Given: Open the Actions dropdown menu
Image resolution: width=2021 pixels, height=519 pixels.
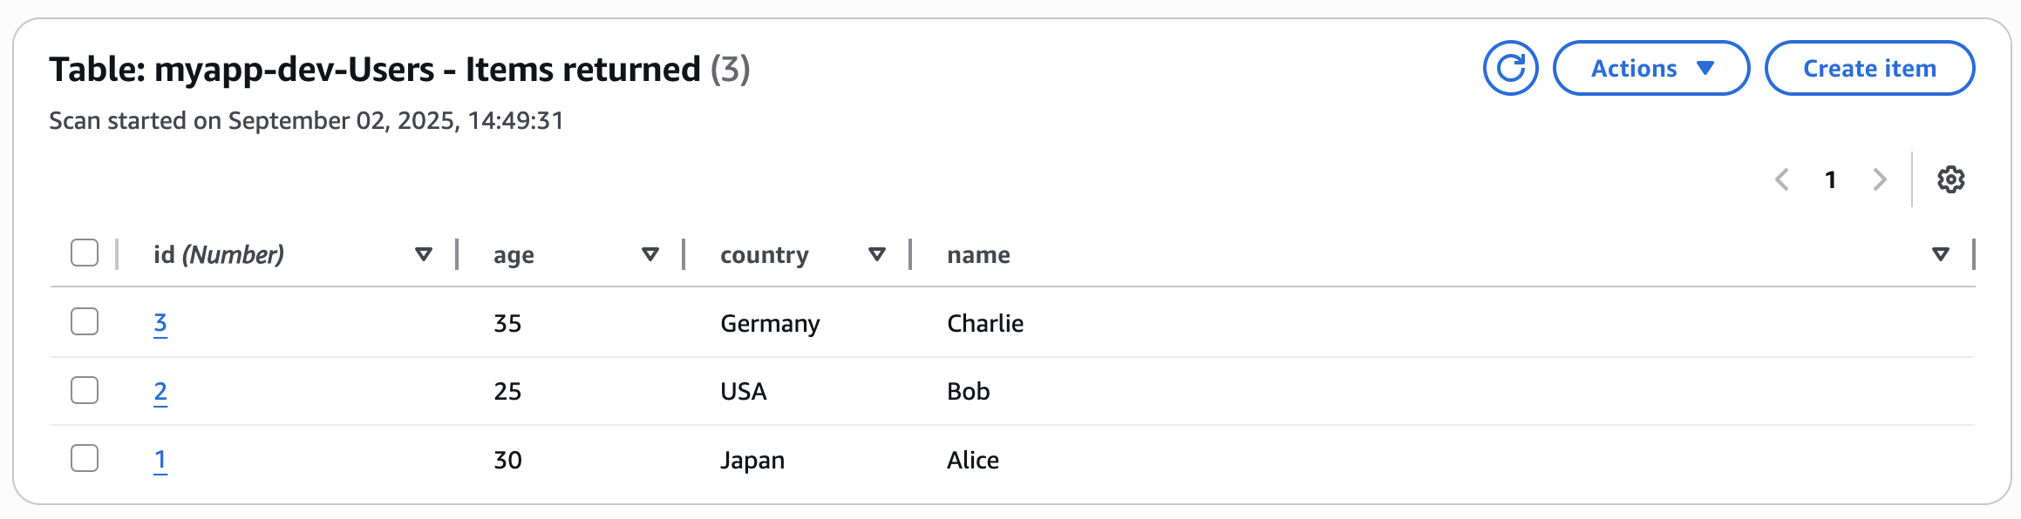Looking at the screenshot, I should [1651, 68].
